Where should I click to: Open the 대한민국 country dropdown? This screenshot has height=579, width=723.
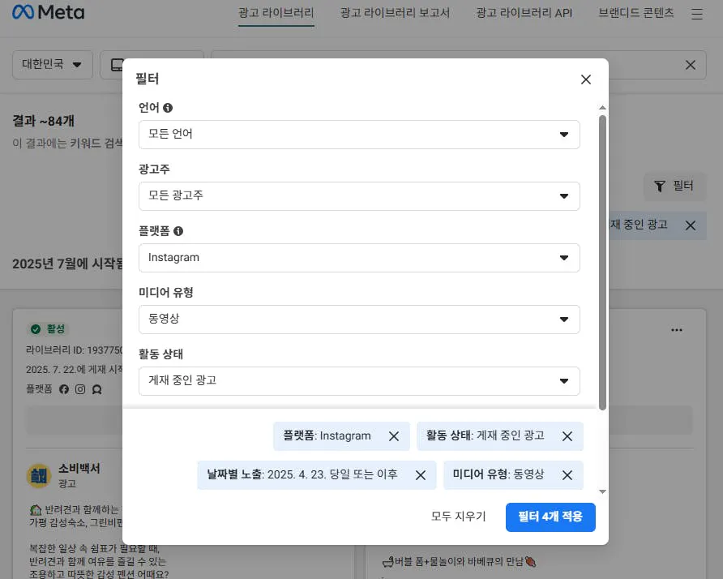click(x=52, y=65)
